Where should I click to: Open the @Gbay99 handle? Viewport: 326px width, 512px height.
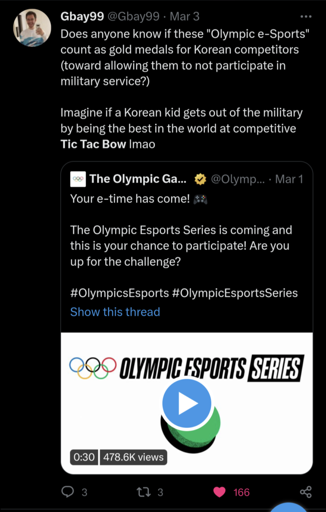[133, 16]
